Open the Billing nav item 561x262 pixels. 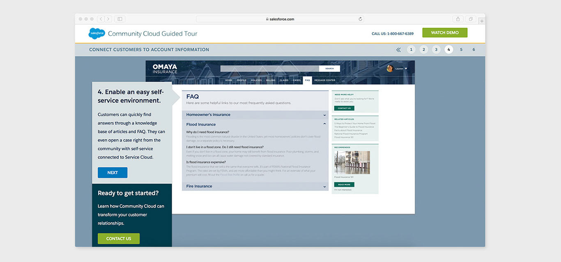click(271, 80)
